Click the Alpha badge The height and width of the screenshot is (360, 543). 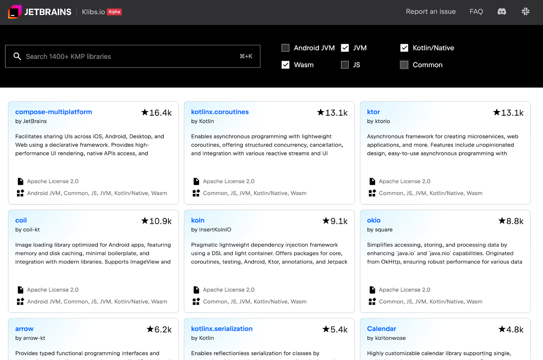coord(114,12)
